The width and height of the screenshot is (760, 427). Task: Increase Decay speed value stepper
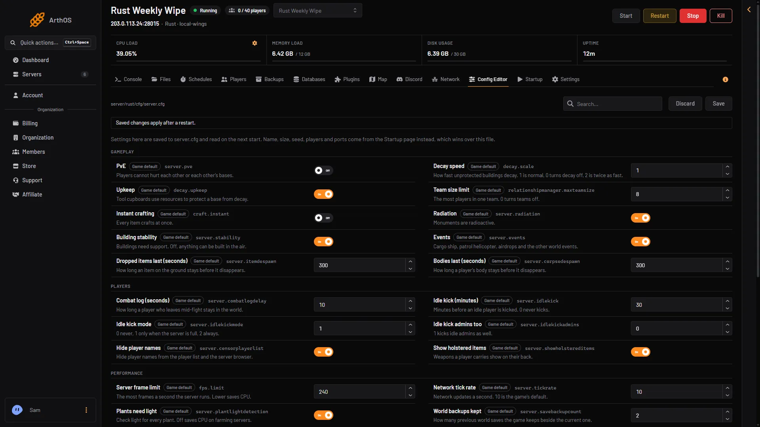coord(727,167)
